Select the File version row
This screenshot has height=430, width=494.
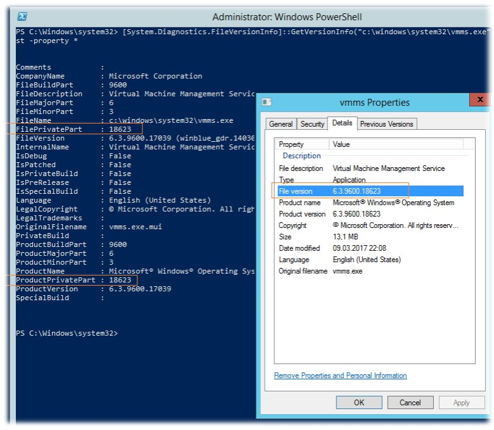click(x=370, y=191)
